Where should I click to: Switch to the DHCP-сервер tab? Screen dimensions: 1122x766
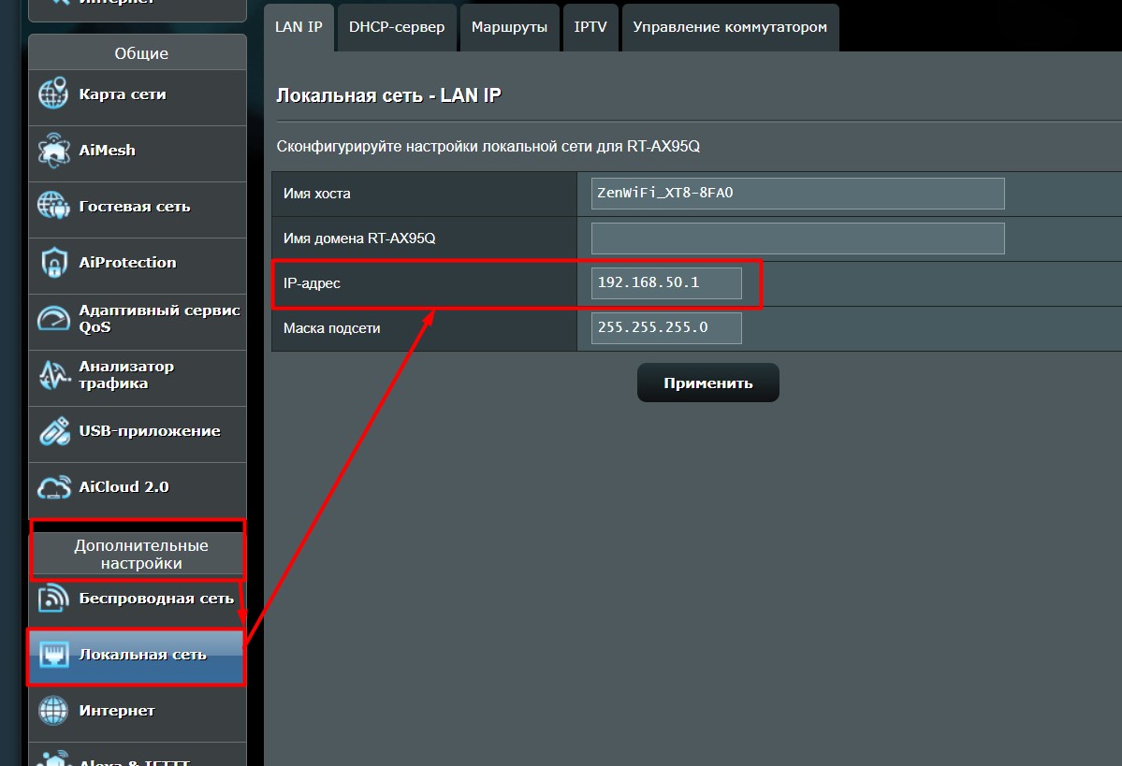coord(397,27)
